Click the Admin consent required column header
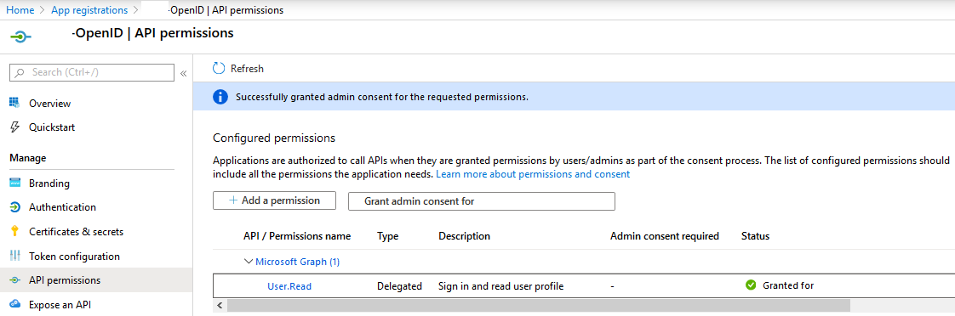955x316 pixels. (665, 236)
